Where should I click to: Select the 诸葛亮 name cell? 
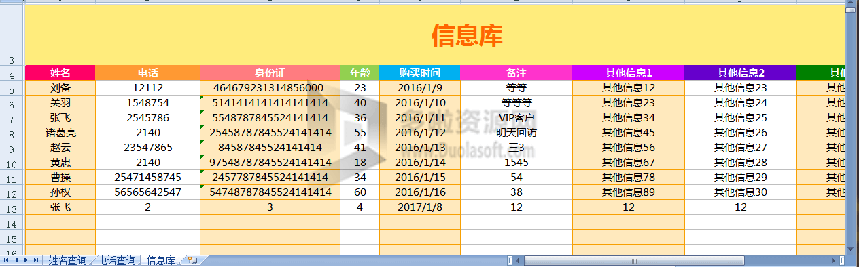[x=60, y=132]
